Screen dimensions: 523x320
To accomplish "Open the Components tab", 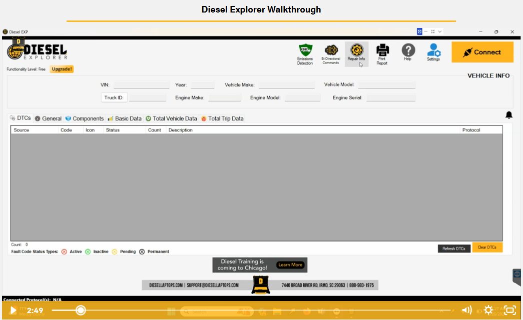I will point(85,118).
